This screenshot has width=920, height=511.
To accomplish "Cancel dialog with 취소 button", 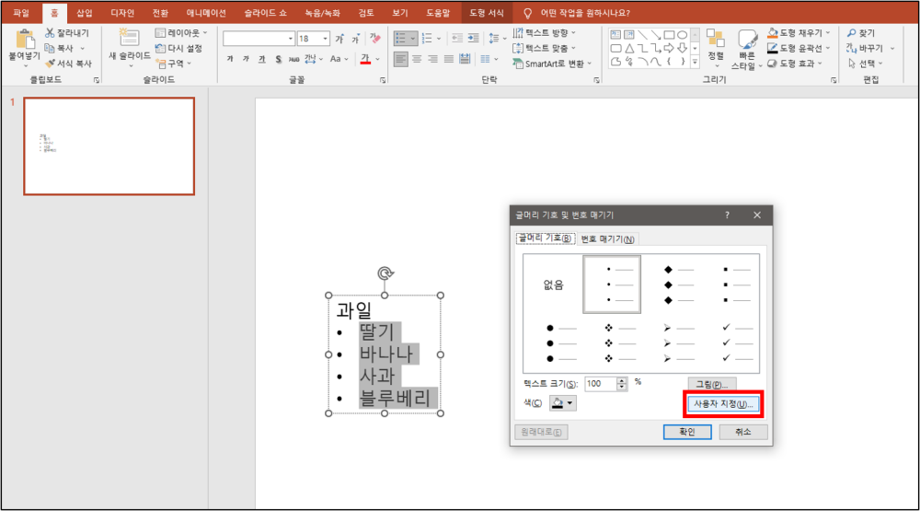I will [x=743, y=432].
